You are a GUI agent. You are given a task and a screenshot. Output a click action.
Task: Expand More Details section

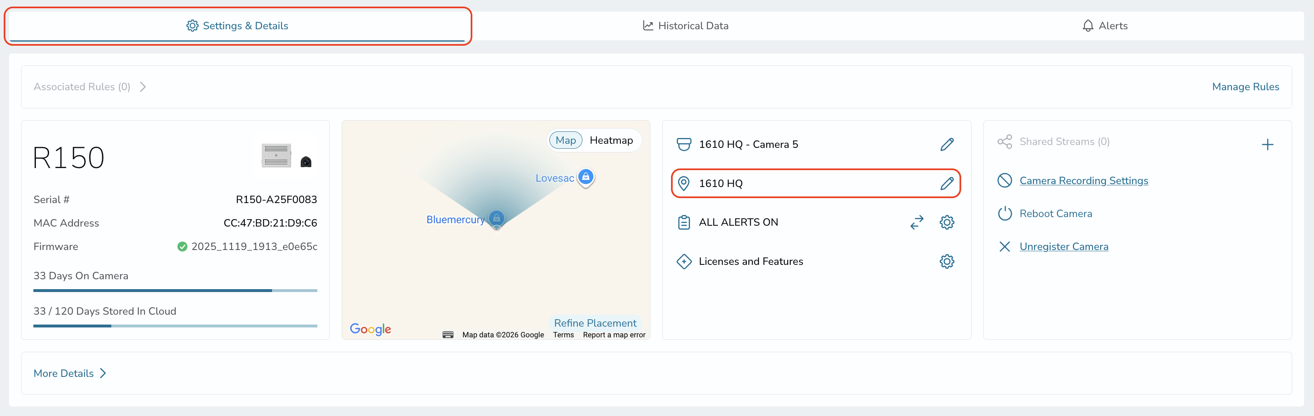click(x=70, y=373)
